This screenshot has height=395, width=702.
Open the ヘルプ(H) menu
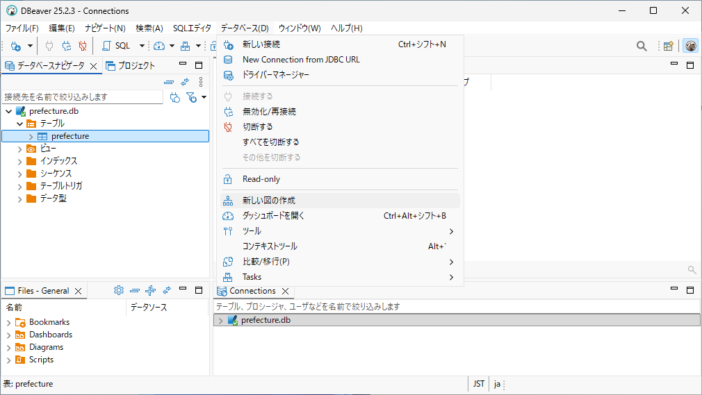[347, 28]
